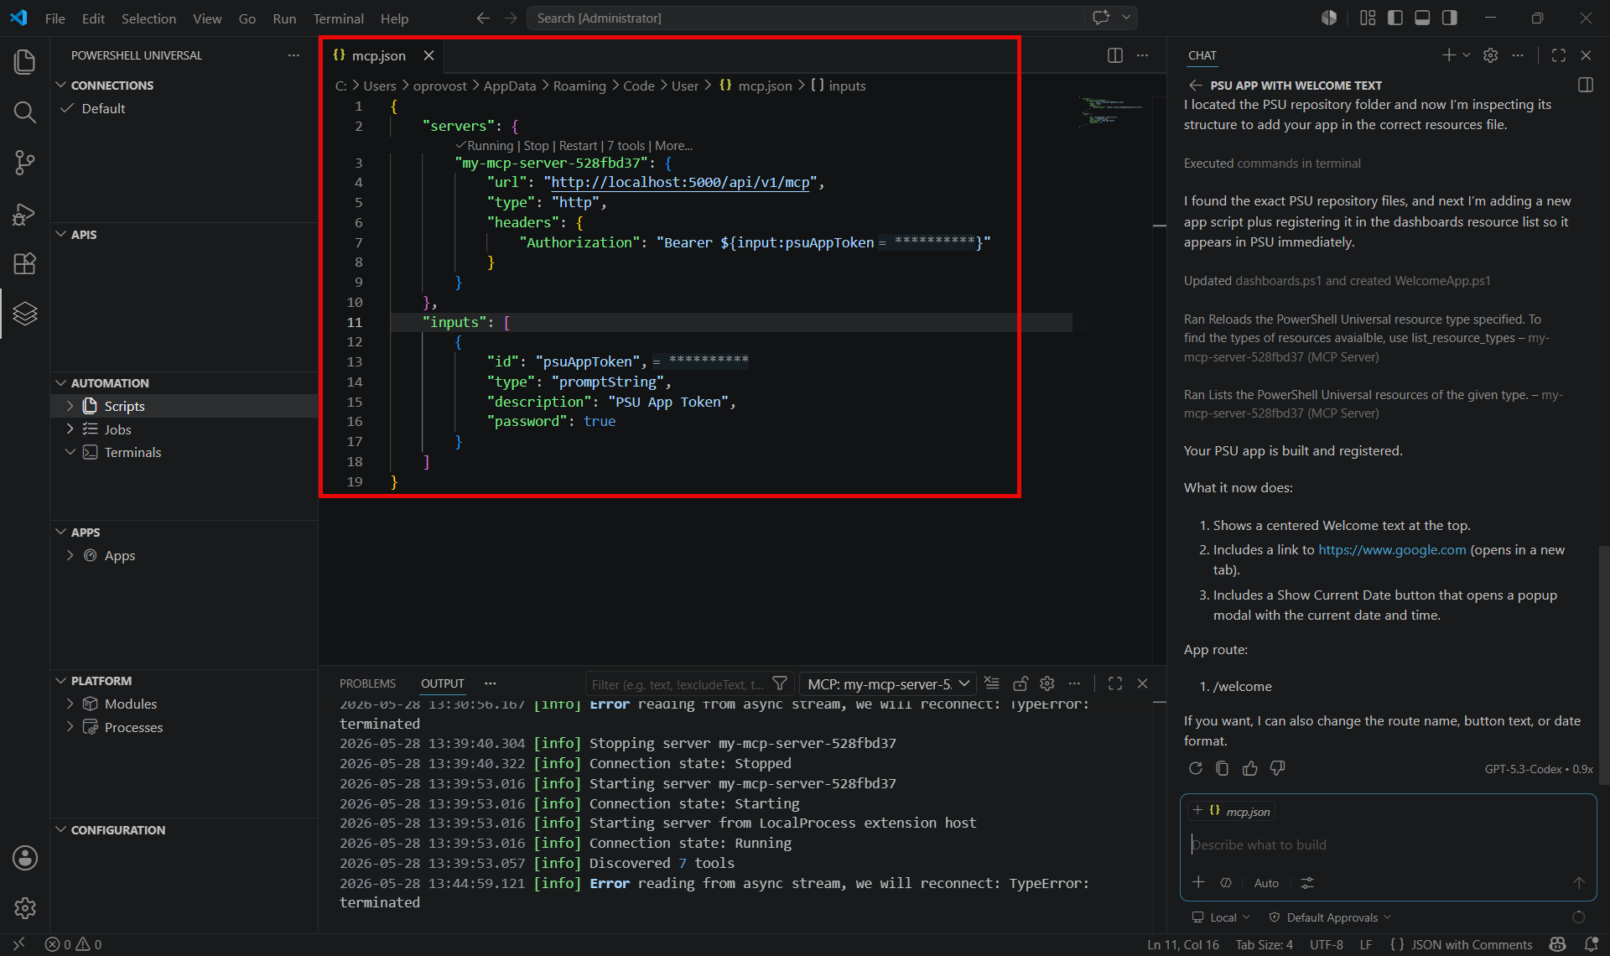Filter output with funnel icon
Screen dimensions: 1610x956
(780, 683)
